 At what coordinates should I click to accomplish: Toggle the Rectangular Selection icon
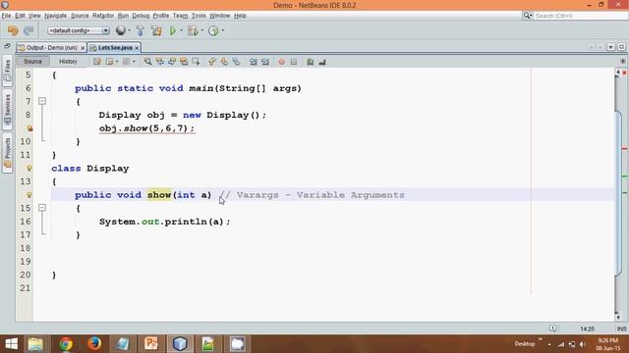click(x=196, y=62)
